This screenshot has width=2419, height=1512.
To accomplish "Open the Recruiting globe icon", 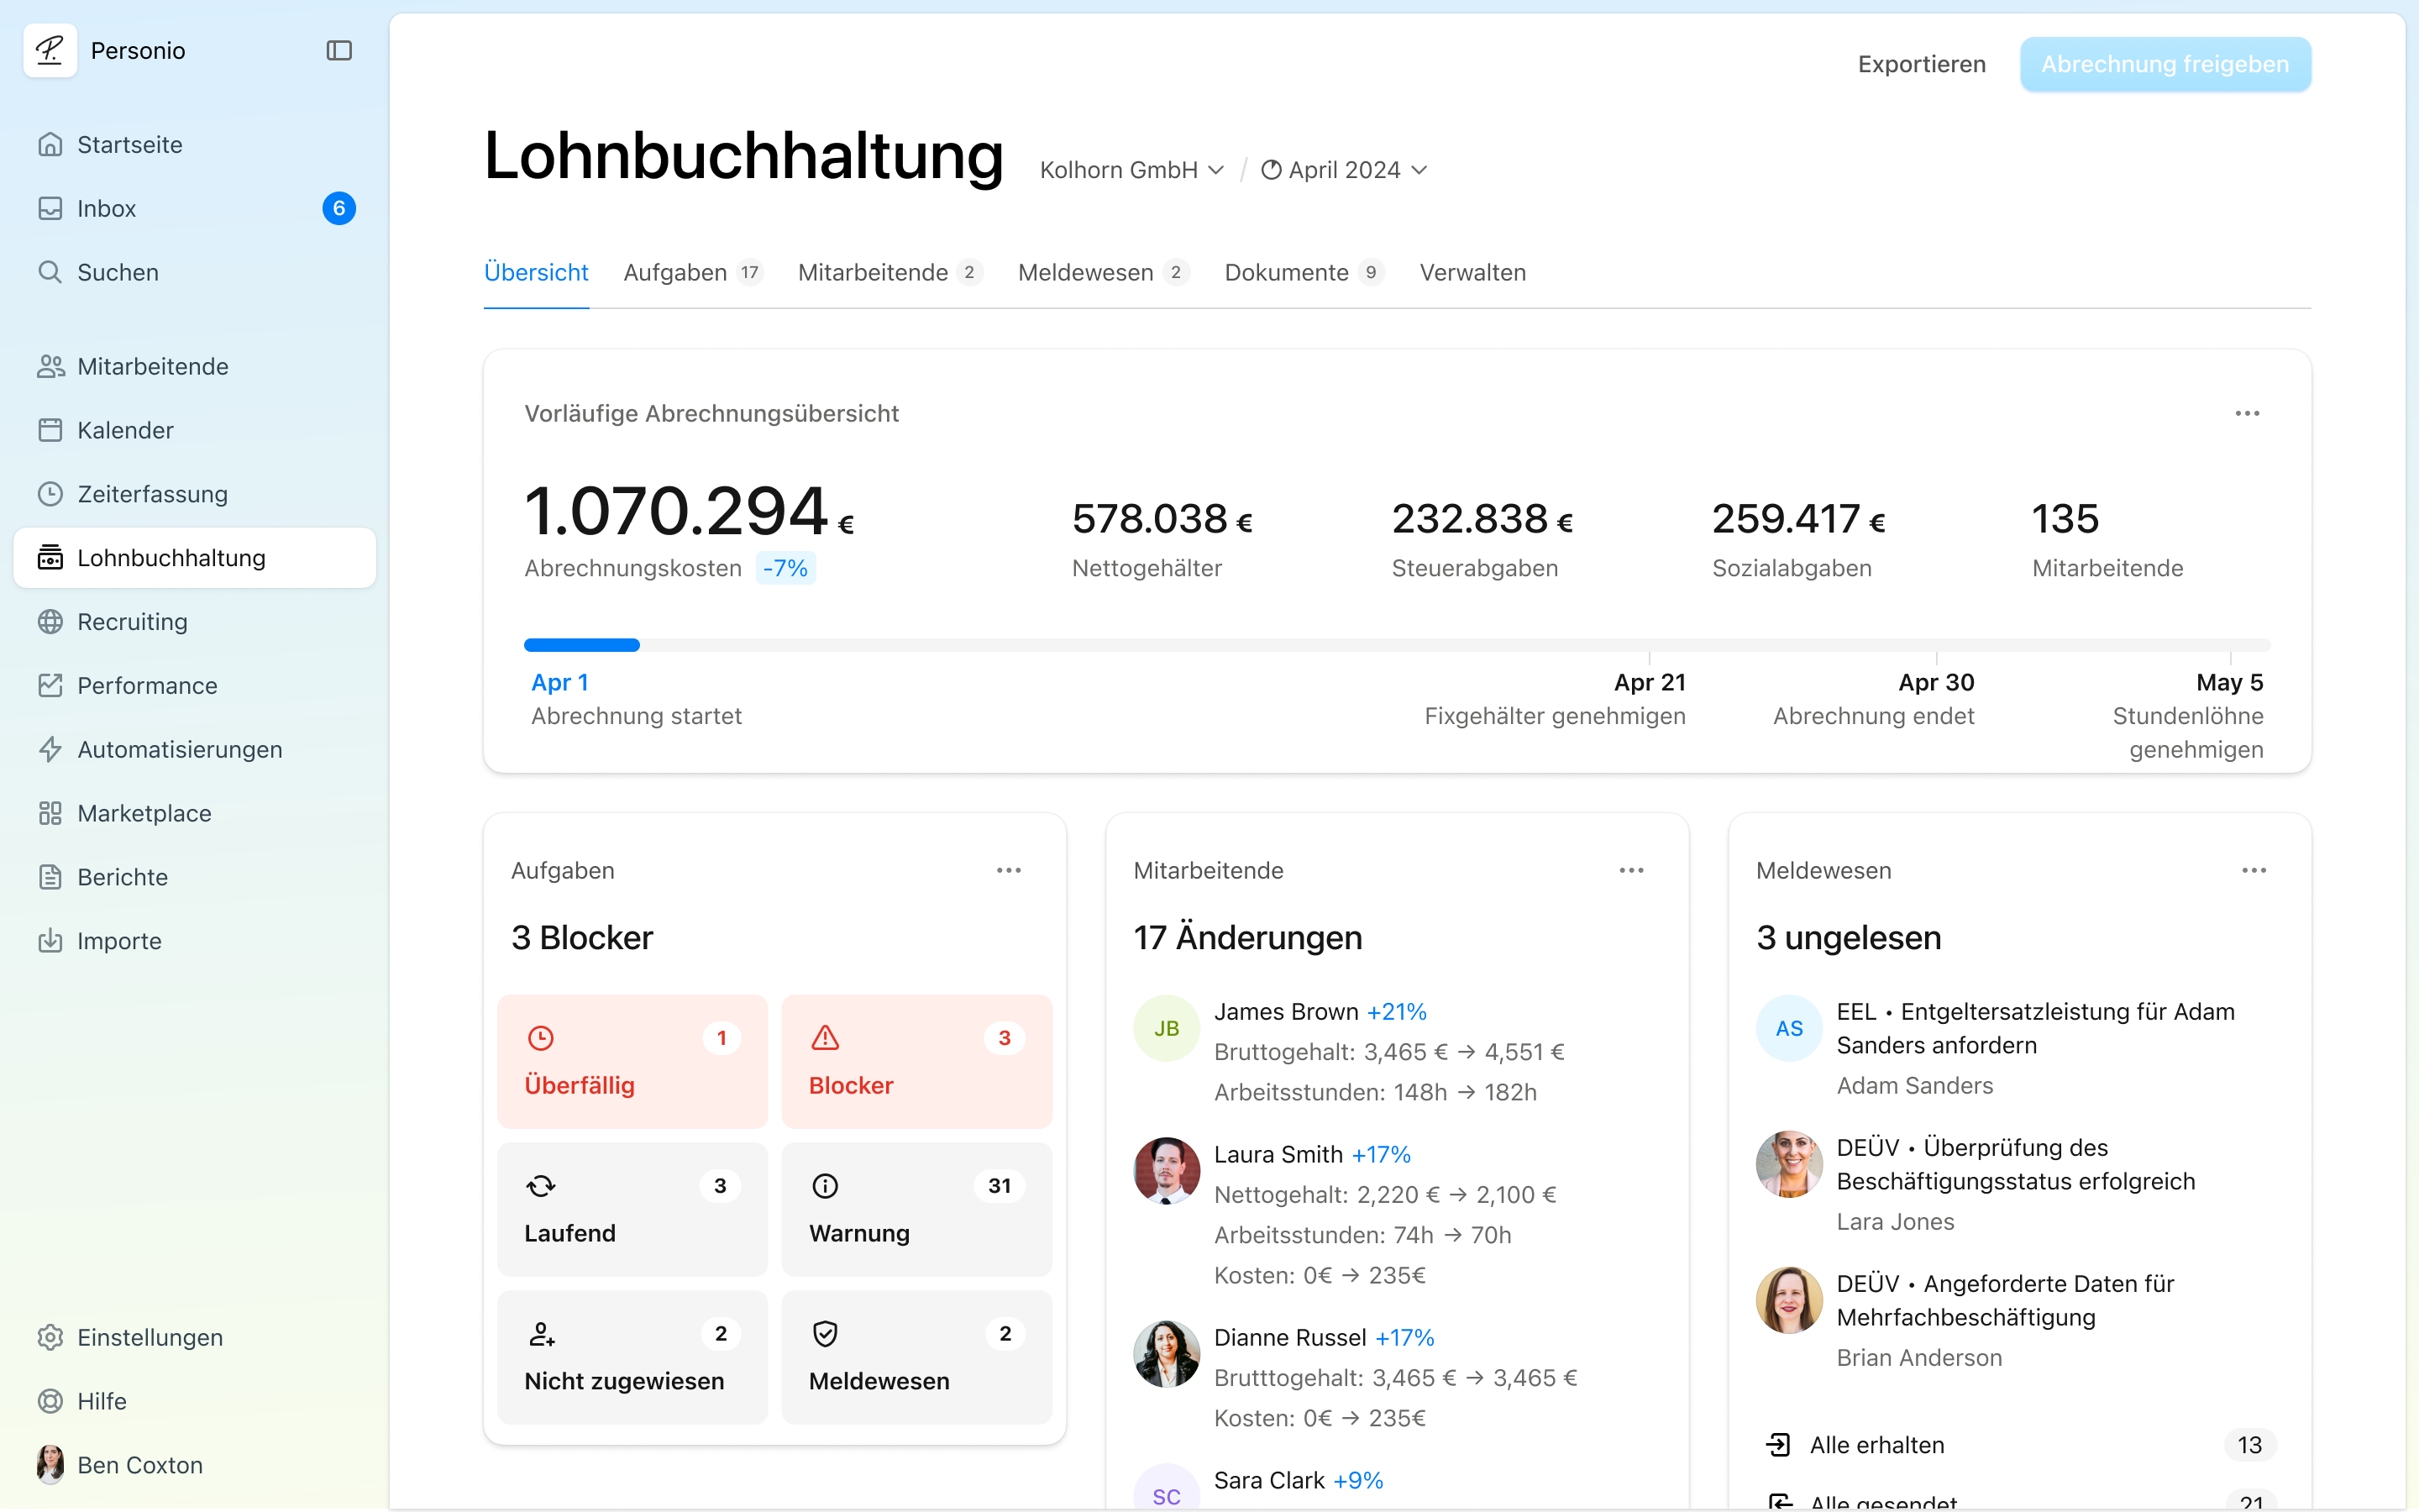I will point(50,622).
